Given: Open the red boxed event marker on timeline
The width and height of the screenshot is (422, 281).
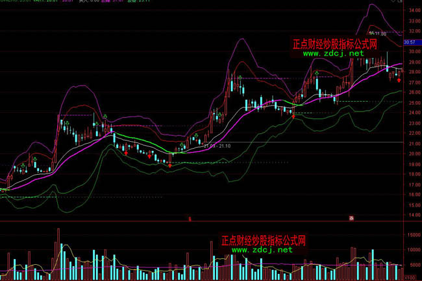Looking at the screenshot, I should click(351, 218).
